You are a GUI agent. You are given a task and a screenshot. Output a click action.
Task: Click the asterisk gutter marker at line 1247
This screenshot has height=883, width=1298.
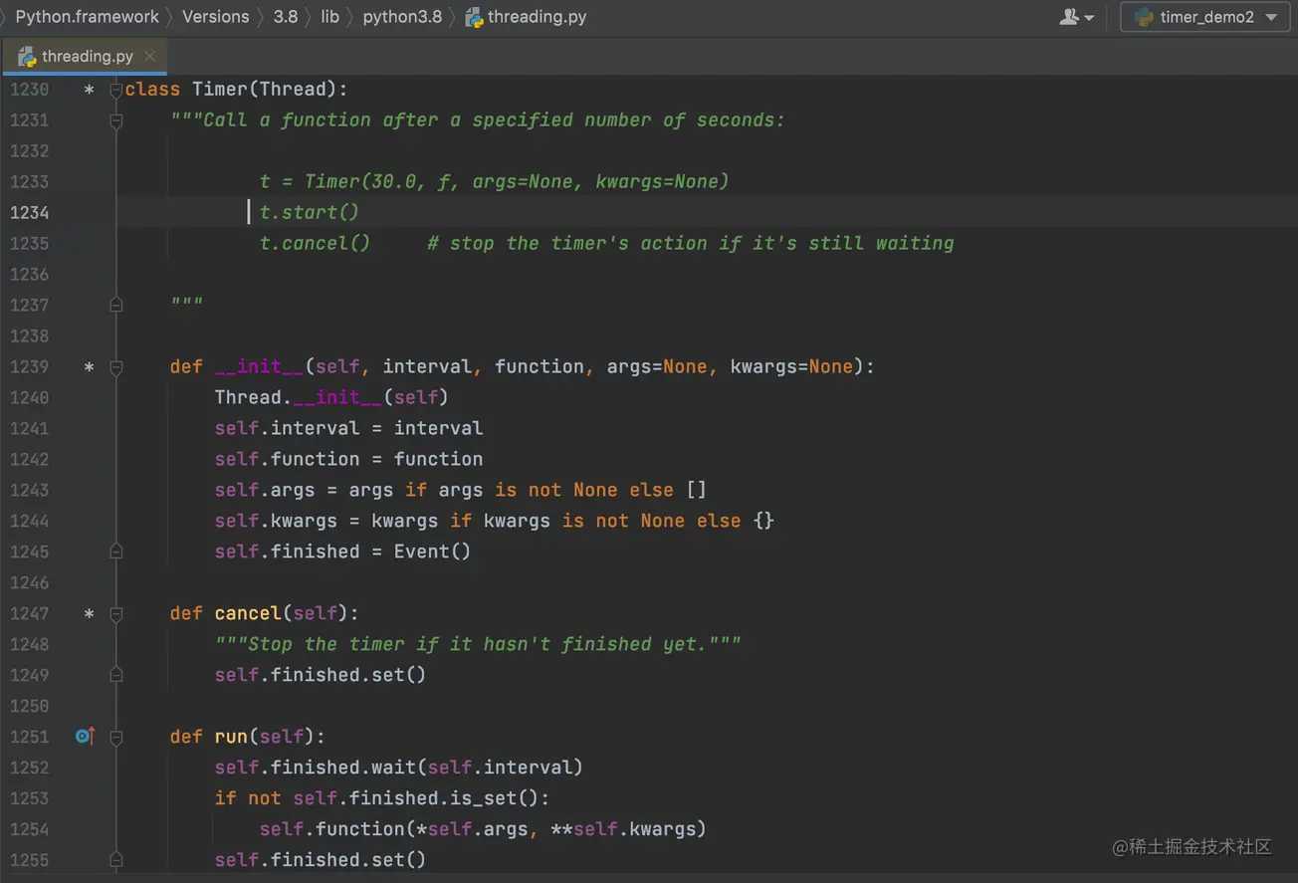89,615
